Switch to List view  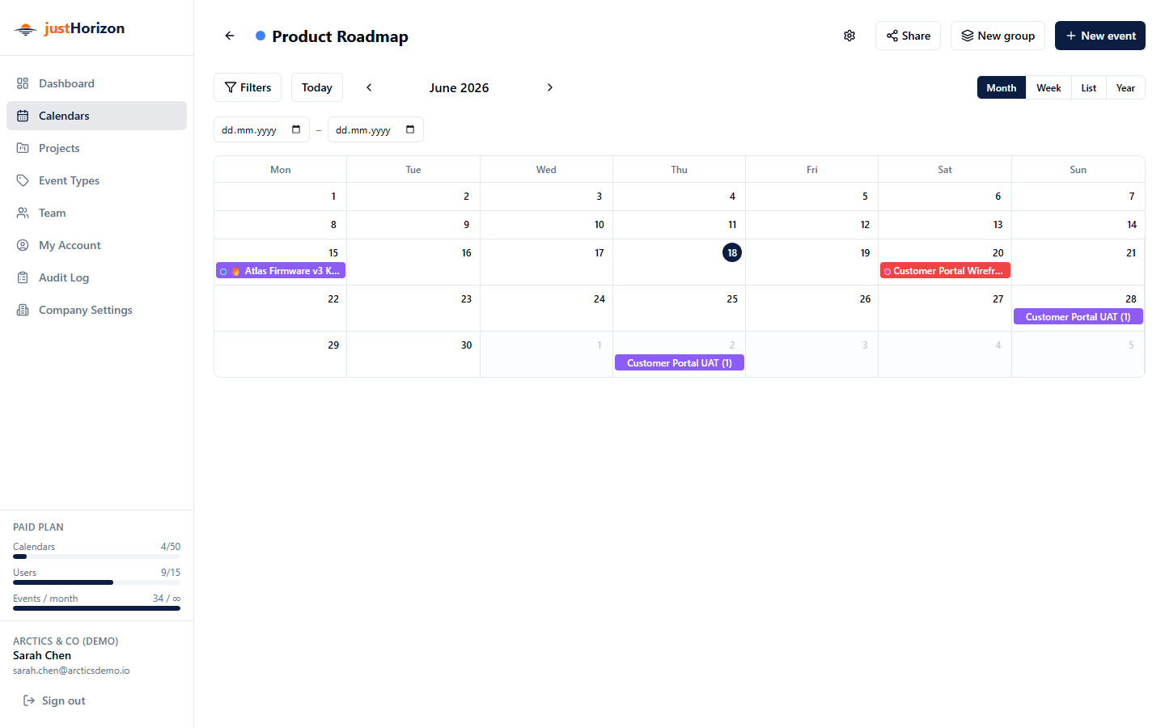[1089, 87]
